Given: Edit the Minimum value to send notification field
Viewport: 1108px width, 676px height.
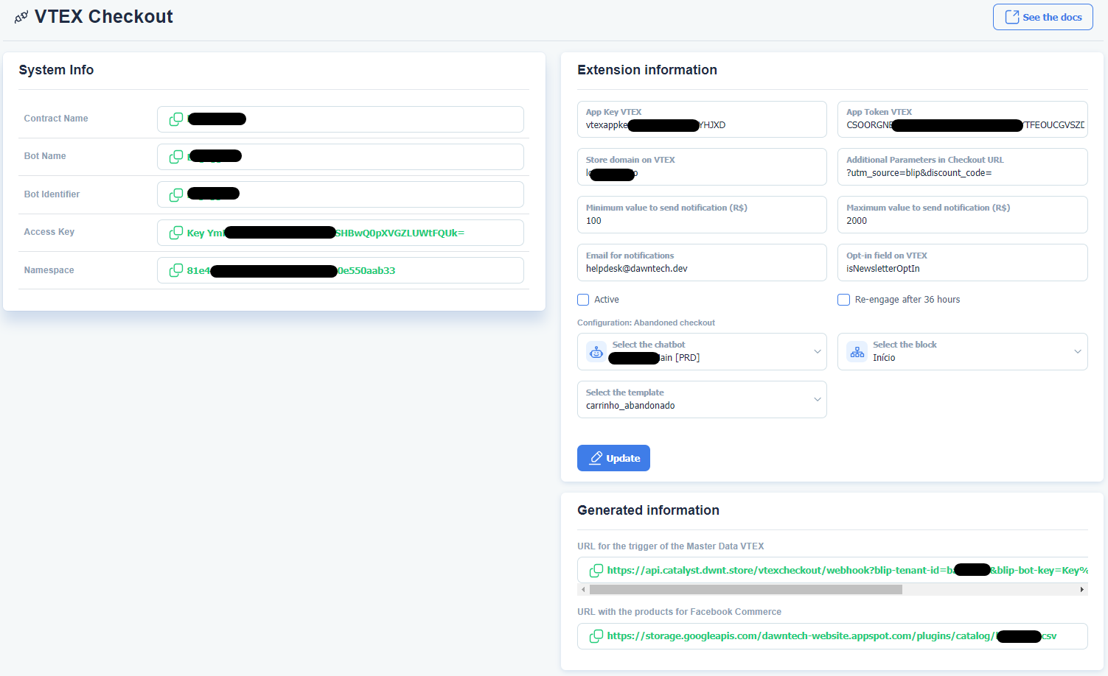Looking at the screenshot, I should [702, 214].
